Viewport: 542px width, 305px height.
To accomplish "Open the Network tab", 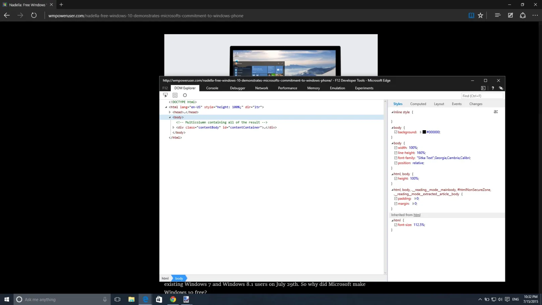I will 262,88.
